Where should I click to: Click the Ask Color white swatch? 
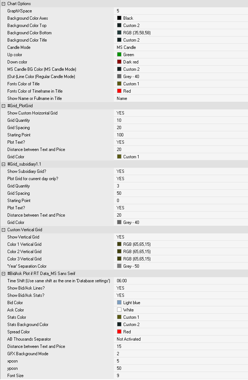pos(119,310)
